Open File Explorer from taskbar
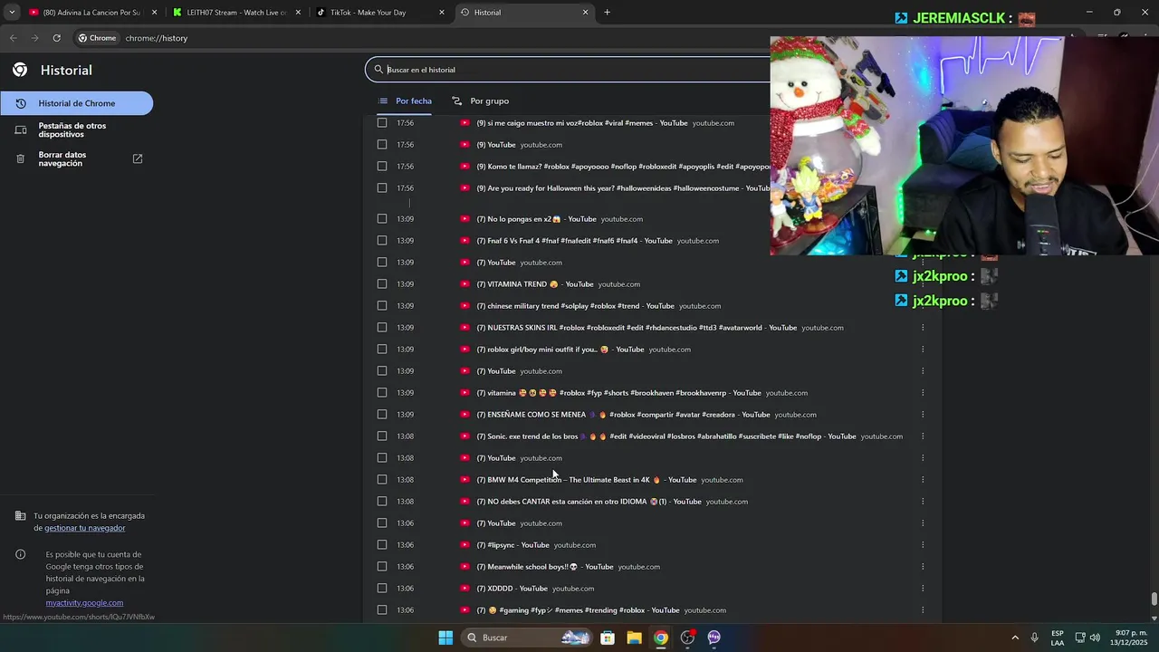The image size is (1159, 652). coord(634,638)
